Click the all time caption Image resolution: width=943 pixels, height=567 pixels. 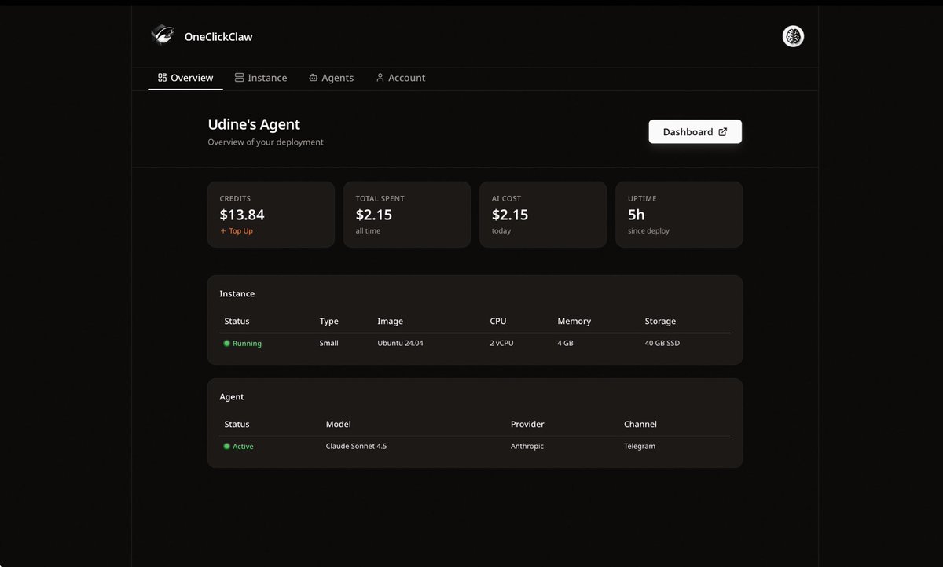369,231
